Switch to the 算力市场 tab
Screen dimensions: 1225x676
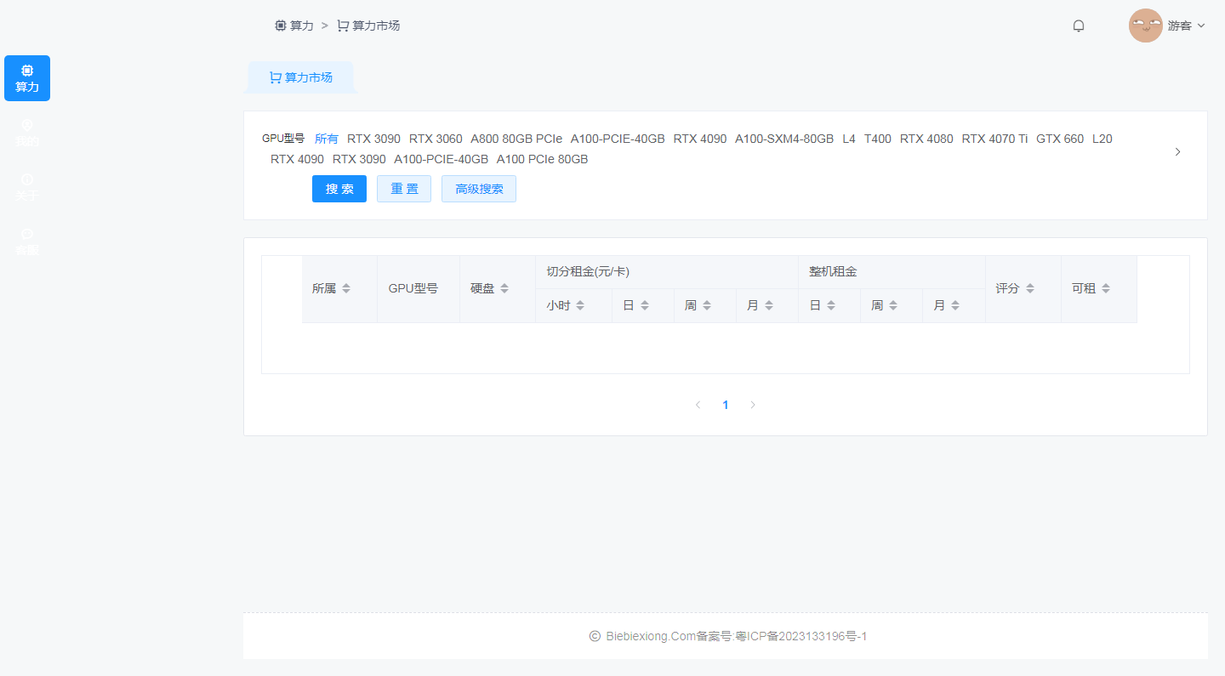(x=300, y=77)
